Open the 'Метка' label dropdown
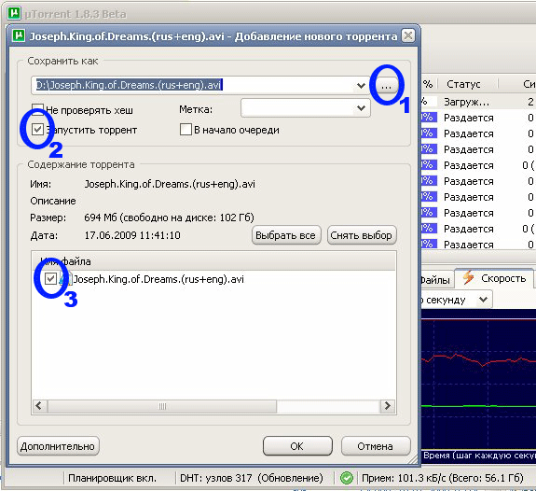The width and height of the screenshot is (536, 491). [361, 108]
